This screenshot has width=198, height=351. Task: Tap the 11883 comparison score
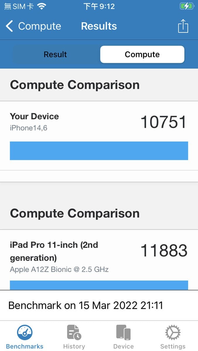(x=164, y=251)
